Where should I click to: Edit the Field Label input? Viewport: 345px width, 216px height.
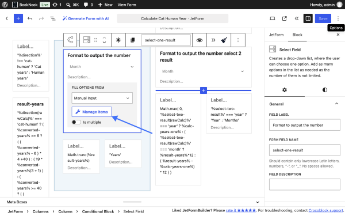(x=305, y=125)
